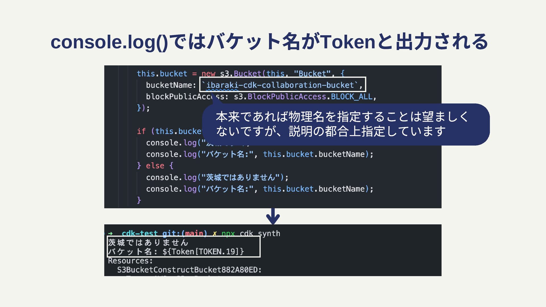Click the down arrow between the code screenshots

pyautogui.click(x=273, y=216)
